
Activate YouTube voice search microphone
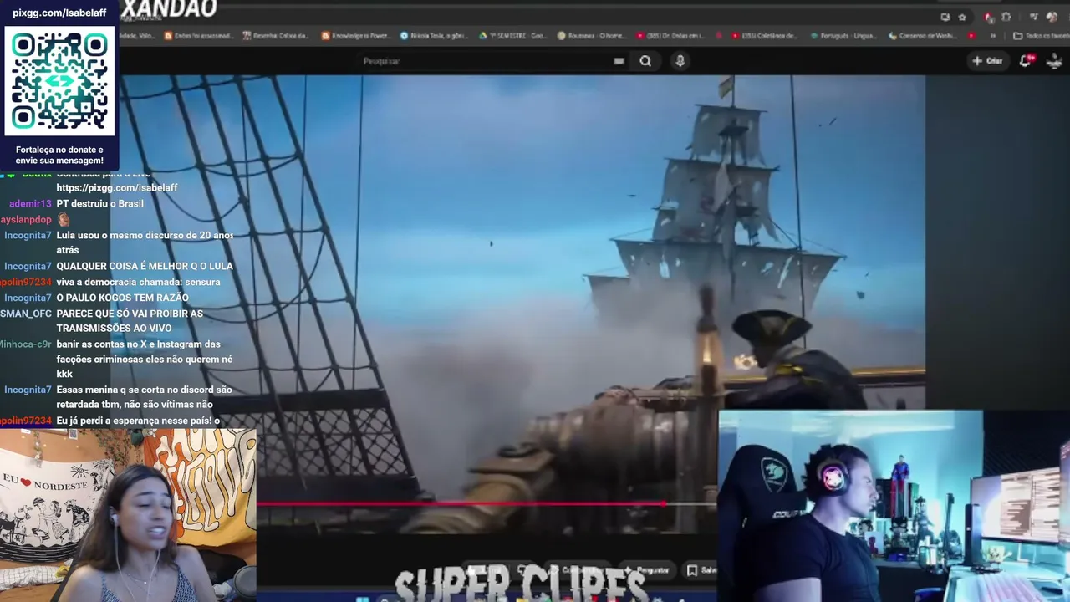pos(680,60)
